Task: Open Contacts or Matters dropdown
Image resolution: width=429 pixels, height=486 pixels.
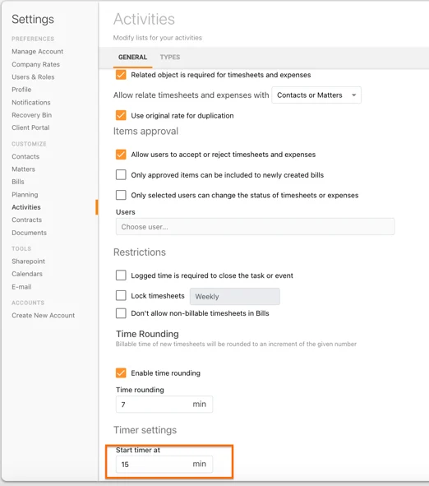Action: tap(316, 95)
